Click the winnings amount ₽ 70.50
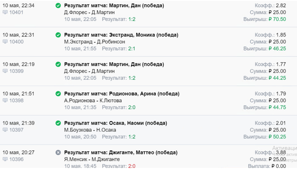297x175 pixels. [x=277, y=19]
